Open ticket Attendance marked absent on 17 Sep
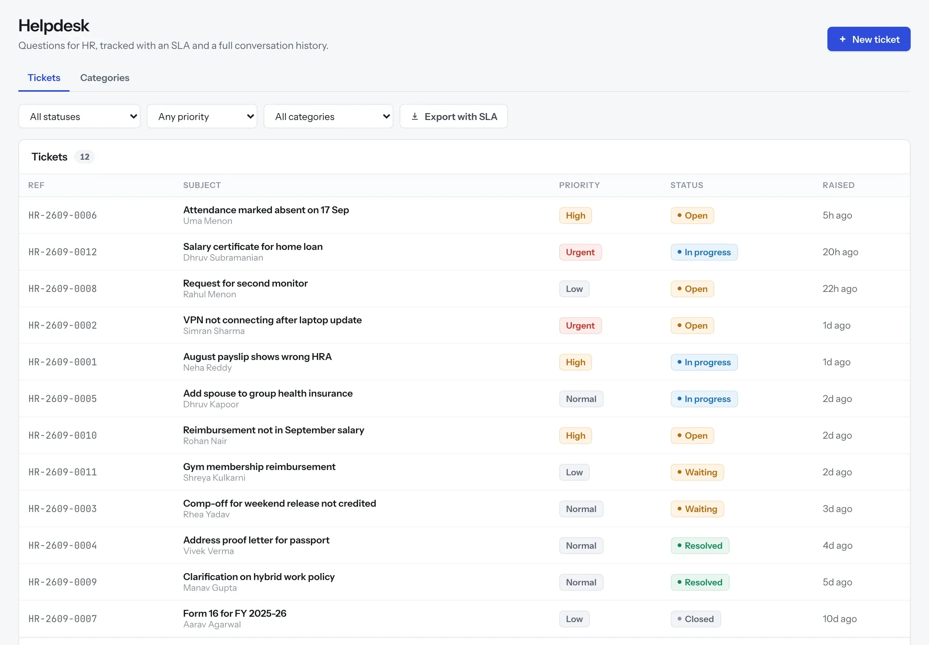The image size is (929, 645). pos(266,210)
